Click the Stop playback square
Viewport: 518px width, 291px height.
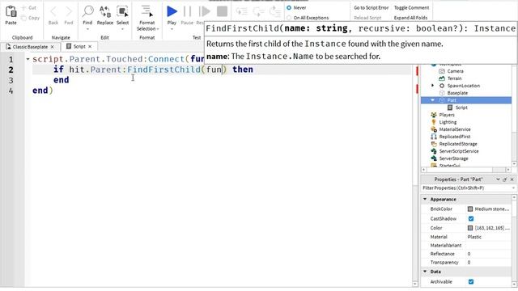[222, 11]
